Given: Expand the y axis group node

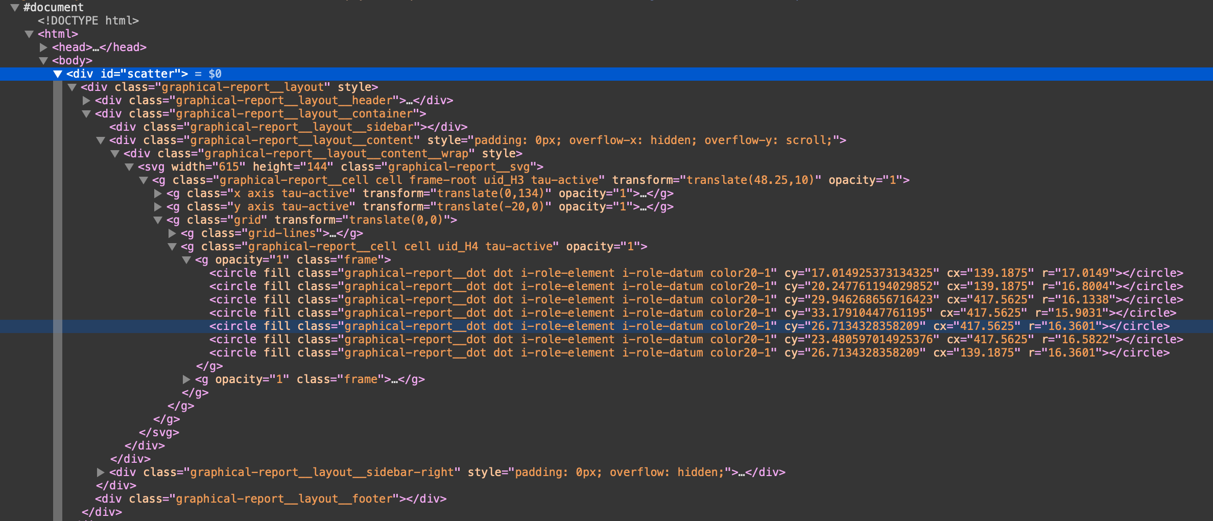Looking at the screenshot, I should coord(158,206).
